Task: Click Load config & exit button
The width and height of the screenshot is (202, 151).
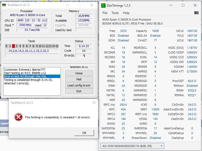Action: (79, 85)
